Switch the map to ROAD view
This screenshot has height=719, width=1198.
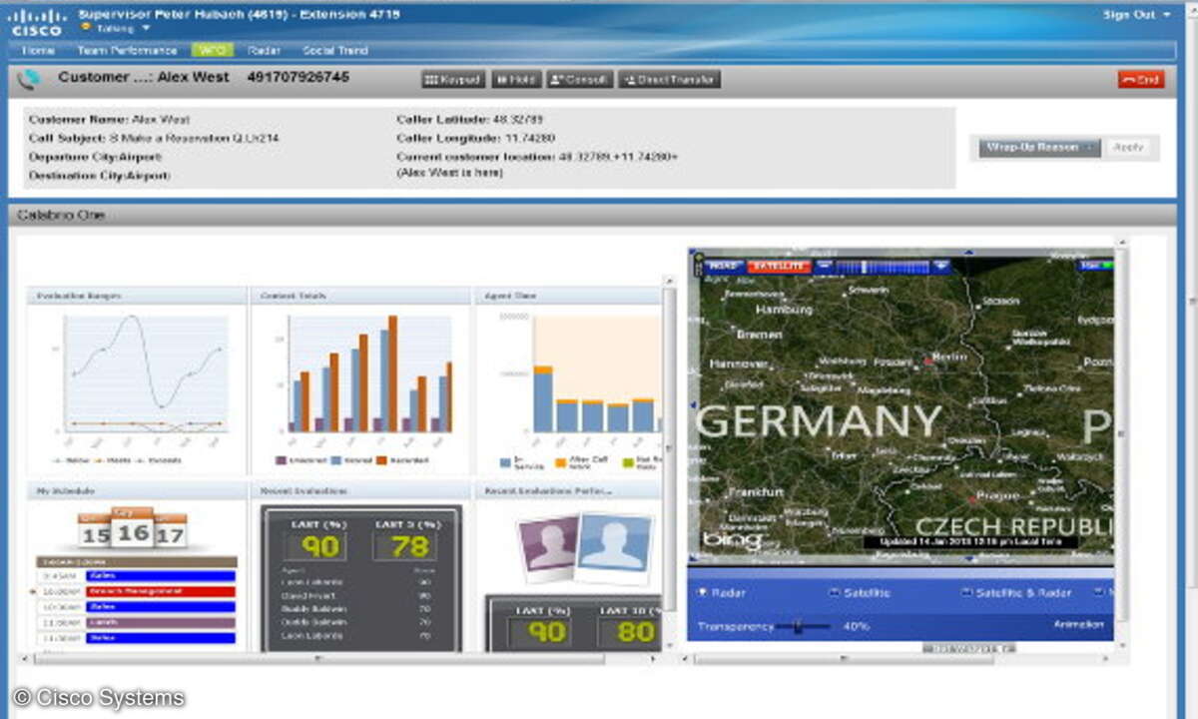(724, 267)
